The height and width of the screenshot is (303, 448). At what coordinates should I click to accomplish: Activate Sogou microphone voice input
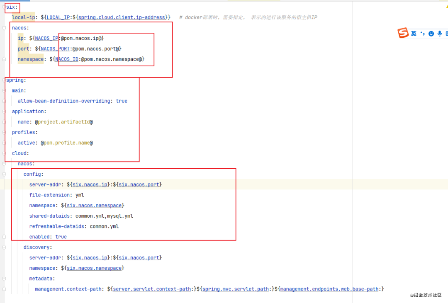[x=439, y=34]
